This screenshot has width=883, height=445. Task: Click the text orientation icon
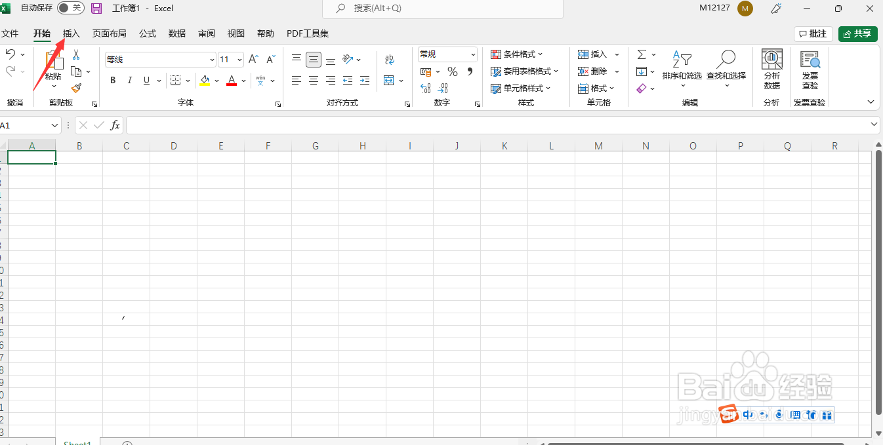[x=348, y=59]
